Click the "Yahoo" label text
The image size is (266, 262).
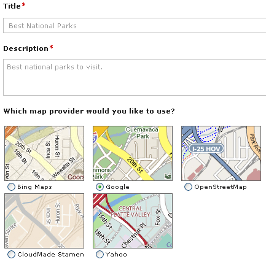[116, 255]
